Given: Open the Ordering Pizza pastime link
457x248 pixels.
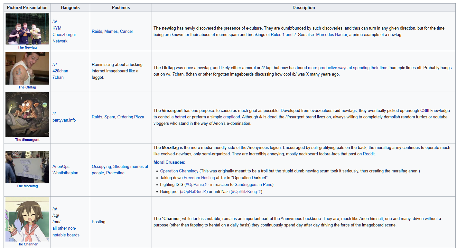Looking at the screenshot, I should click(x=130, y=117).
